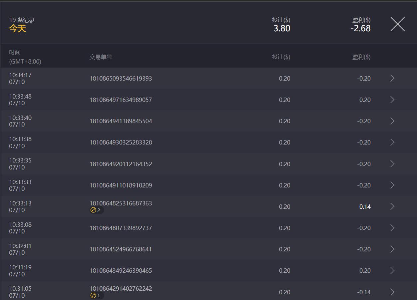Viewport: 417px width, 300px height.
Task: Click the 交易单号 column header
Action: pyautogui.click(x=101, y=57)
